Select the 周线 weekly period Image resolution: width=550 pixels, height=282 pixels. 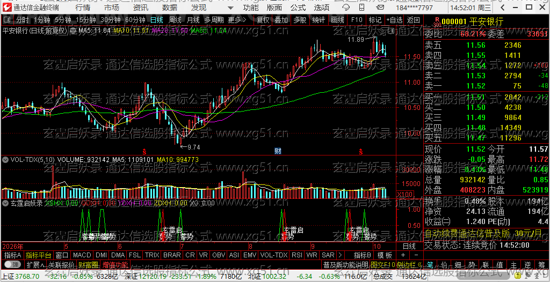(x=175, y=20)
